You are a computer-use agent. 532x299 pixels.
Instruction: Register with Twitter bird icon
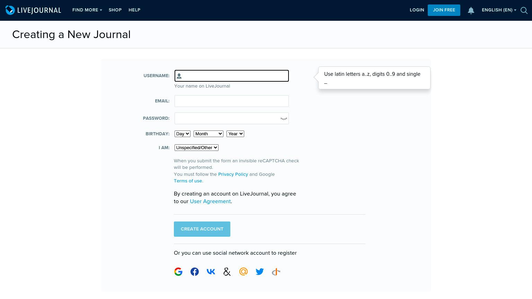pyautogui.click(x=260, y=272)
